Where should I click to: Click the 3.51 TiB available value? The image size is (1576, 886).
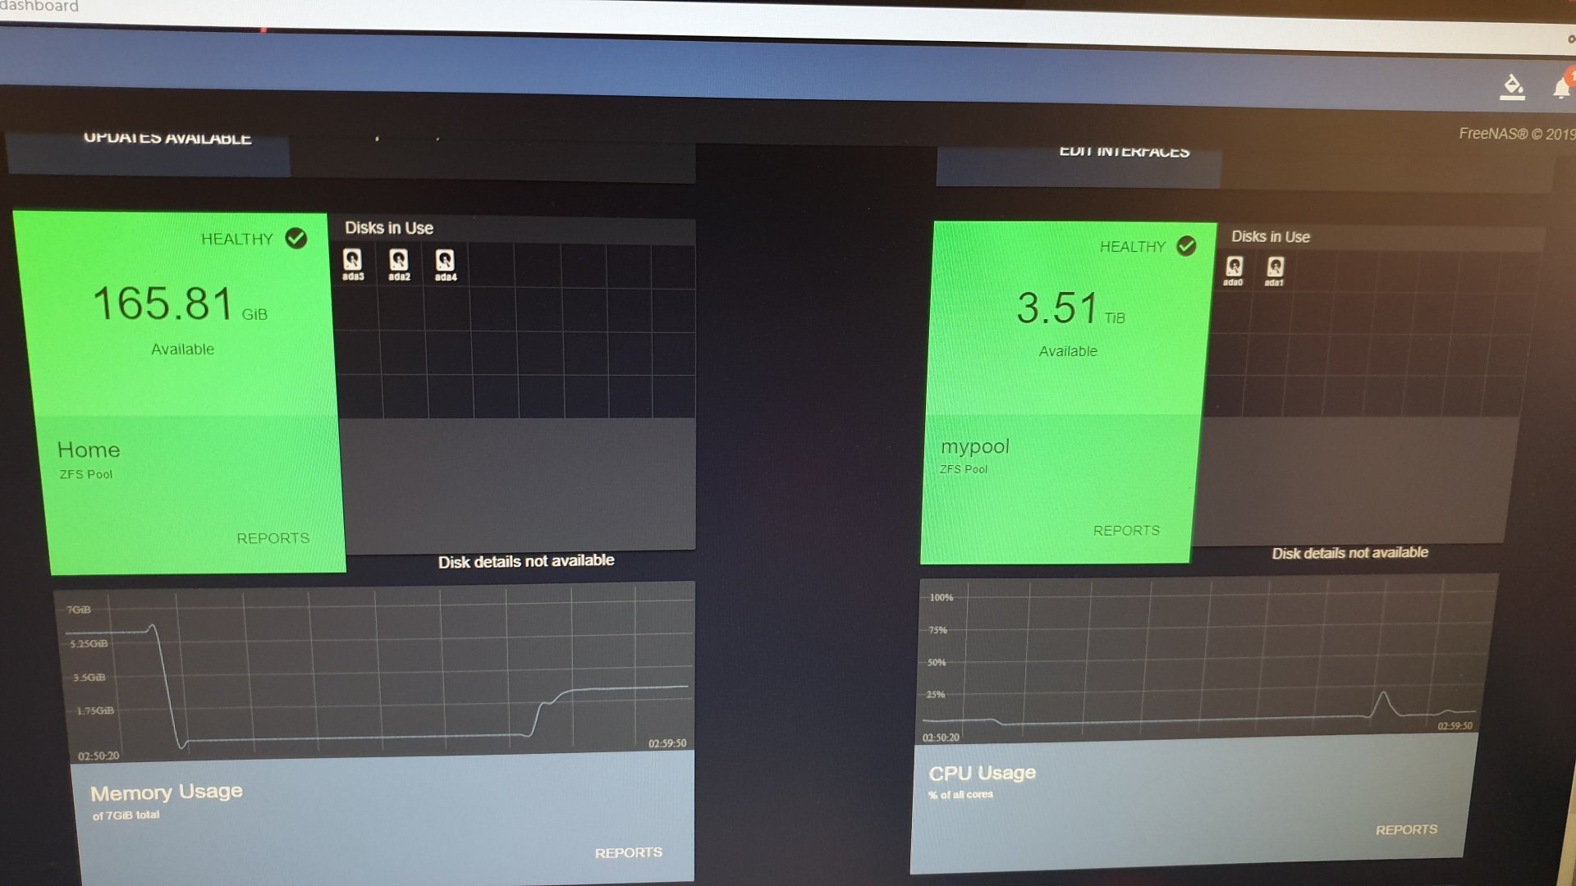(1070, 308)
